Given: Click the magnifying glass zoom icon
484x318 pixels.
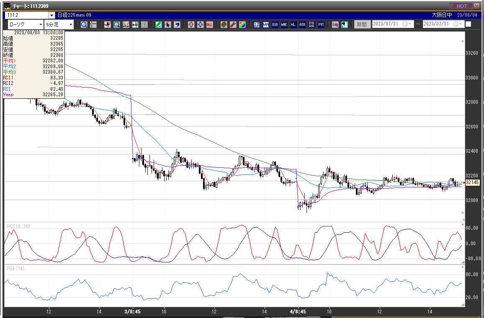Looking at the screenshot, I should coord(84,25).
